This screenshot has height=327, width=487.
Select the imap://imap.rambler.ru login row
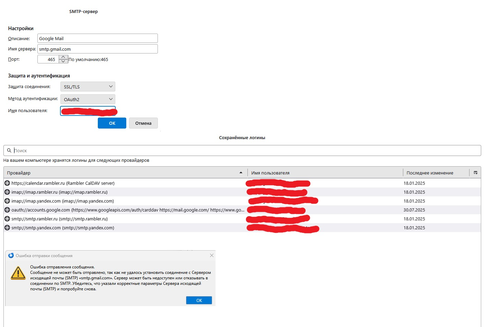(x=242, y=192)
